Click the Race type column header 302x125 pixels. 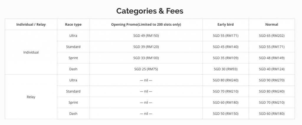(73, 24)
